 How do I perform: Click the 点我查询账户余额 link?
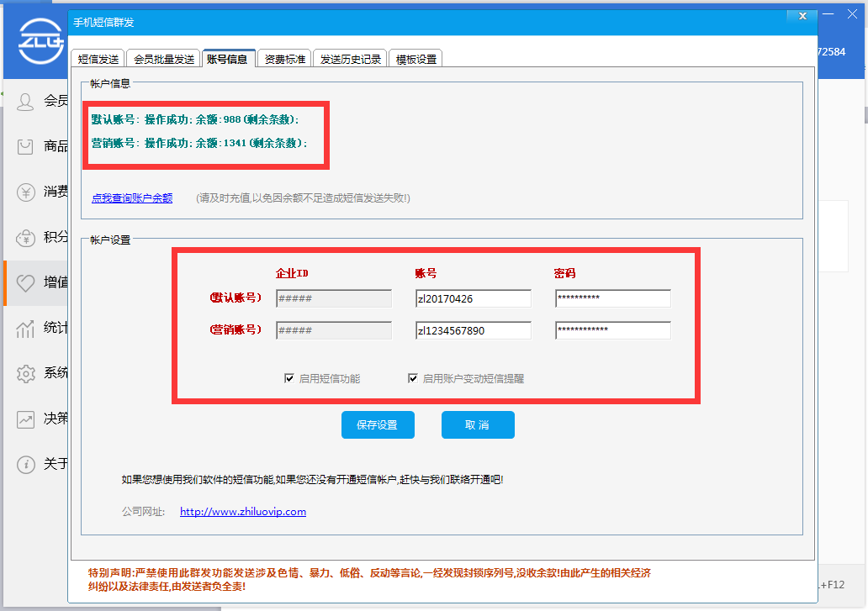click(132, 198)
